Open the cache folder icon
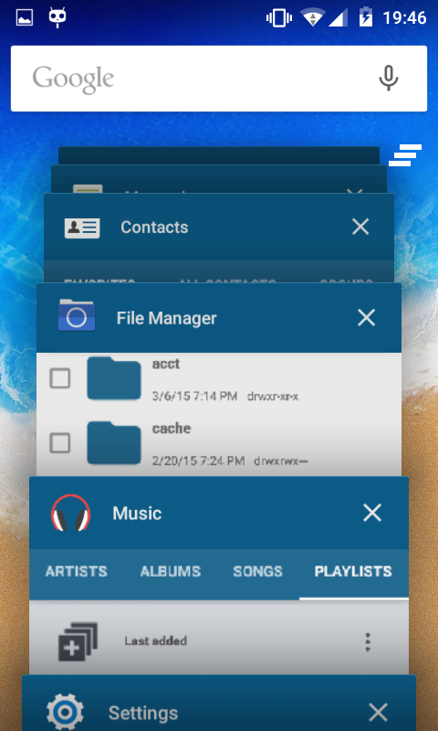Viewport: 438px width, 731px height. [x=114, y=442]
